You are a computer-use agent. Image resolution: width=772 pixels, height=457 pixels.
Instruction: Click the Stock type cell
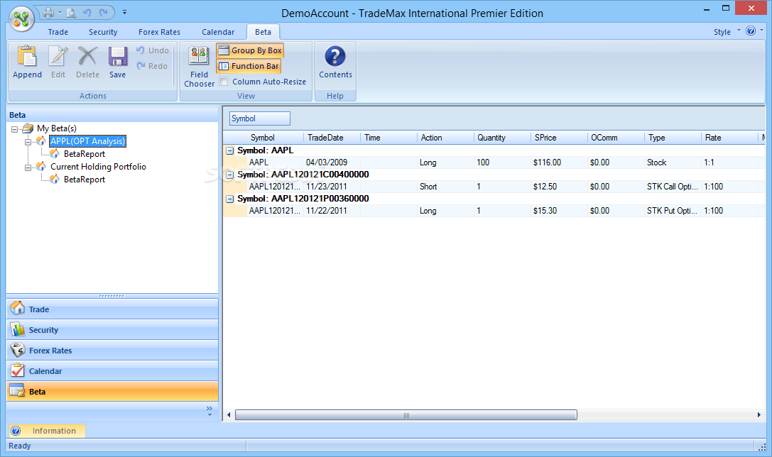tap(673, 163)
